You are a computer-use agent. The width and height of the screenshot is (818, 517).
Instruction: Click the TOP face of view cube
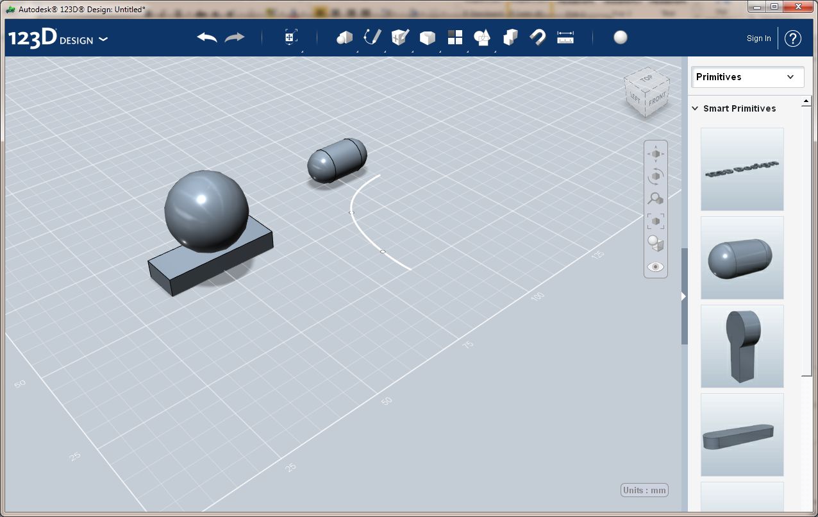tap(646, 78)
